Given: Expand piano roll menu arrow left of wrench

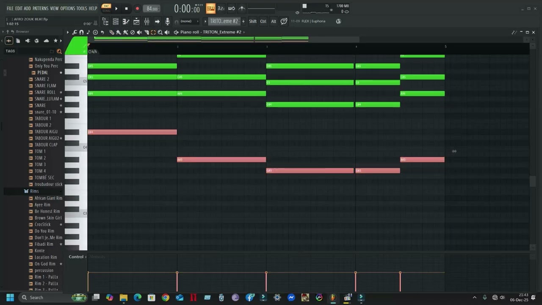Looking at the screenshot, I should 68,32.
